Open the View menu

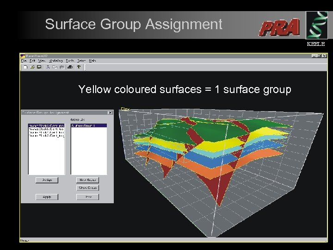point(42,61)
